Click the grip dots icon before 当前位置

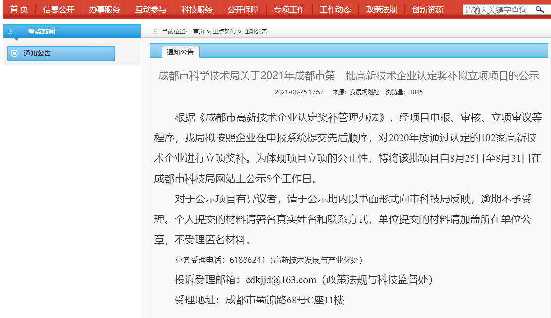pyautogui.click(x=155, y=32)
